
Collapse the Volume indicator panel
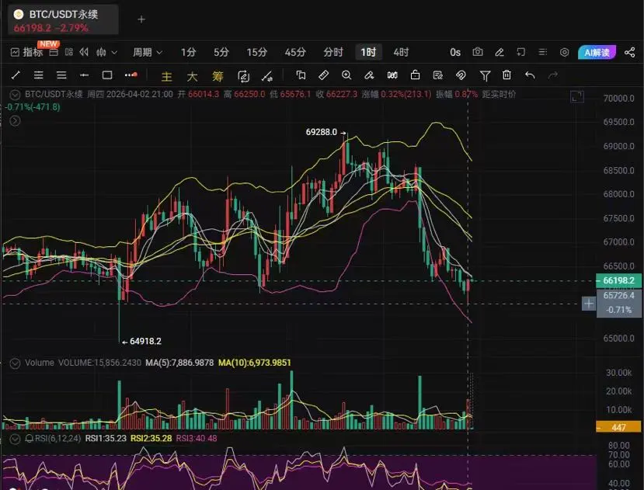[x=16, y=363]
